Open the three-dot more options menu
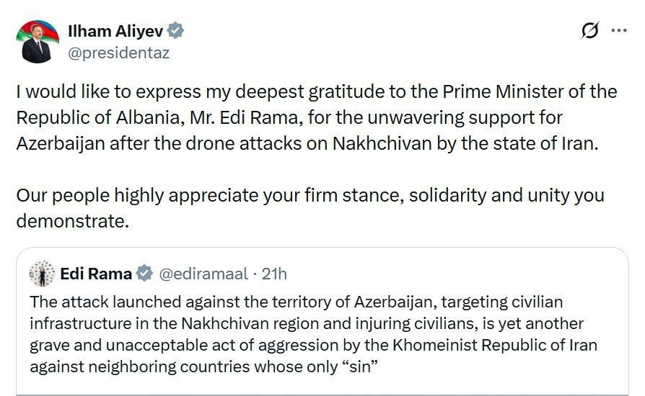The width and height of the screenshot is (645, 396). pyautogui.click(x=619, y=31)
